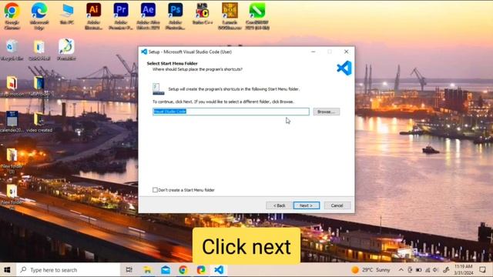This screenshot has height=277, width=493.
Task: Open File Explorer from the taskbar
Action: point(147,270)
